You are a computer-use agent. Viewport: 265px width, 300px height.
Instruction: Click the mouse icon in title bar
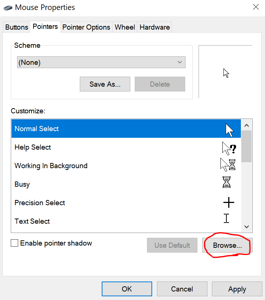pyautogui.click(x=7, y=7)
